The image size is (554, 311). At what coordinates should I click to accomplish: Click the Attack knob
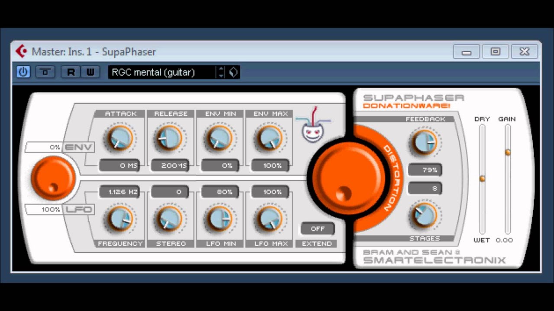point(120,138)
